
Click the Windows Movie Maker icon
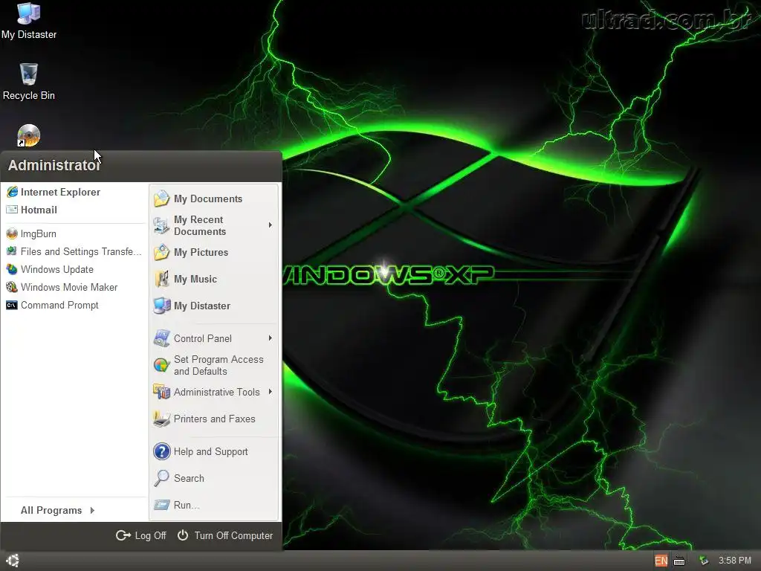coord(12,287)
